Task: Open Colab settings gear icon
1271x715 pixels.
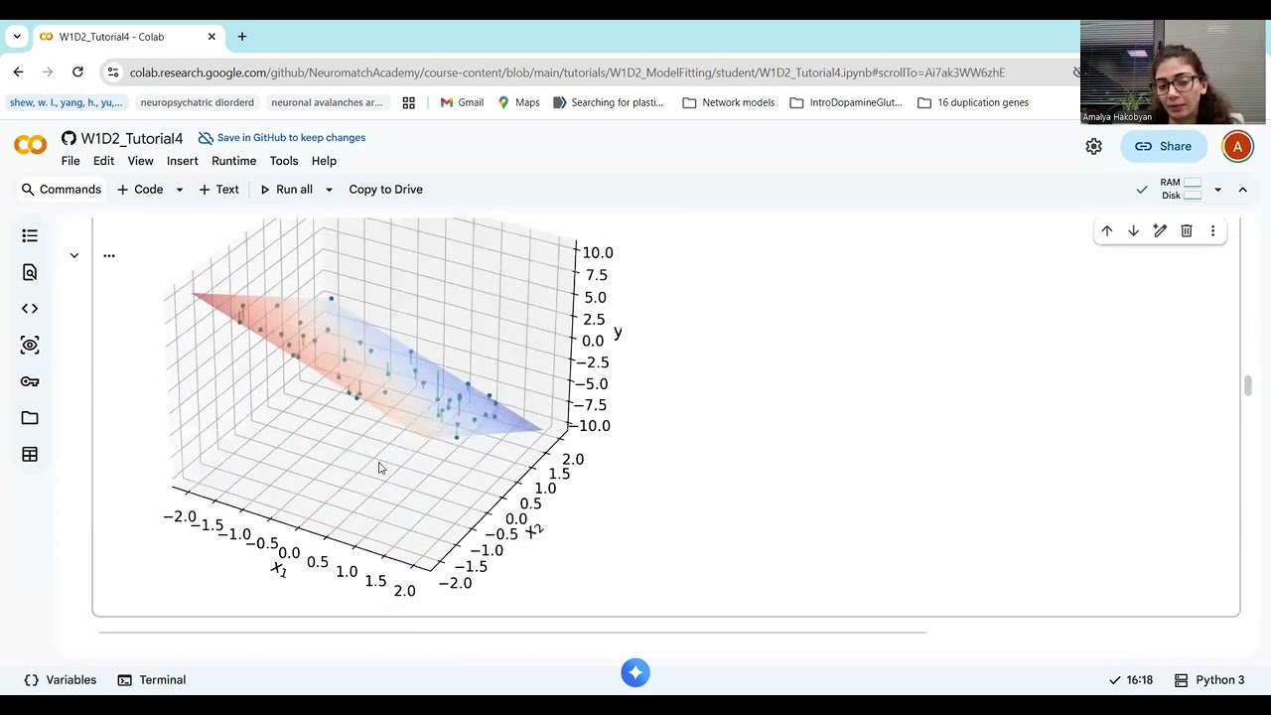Action: tap(1093, 146)
